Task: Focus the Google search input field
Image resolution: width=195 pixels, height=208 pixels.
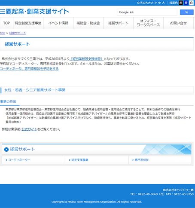Action: (x=147, y=12)
